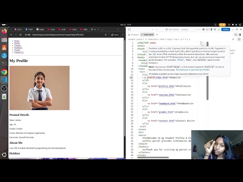Viewport: 243px width, 182px height.
Task: Open the Contact Us link on the page
Action: [19, 52]
